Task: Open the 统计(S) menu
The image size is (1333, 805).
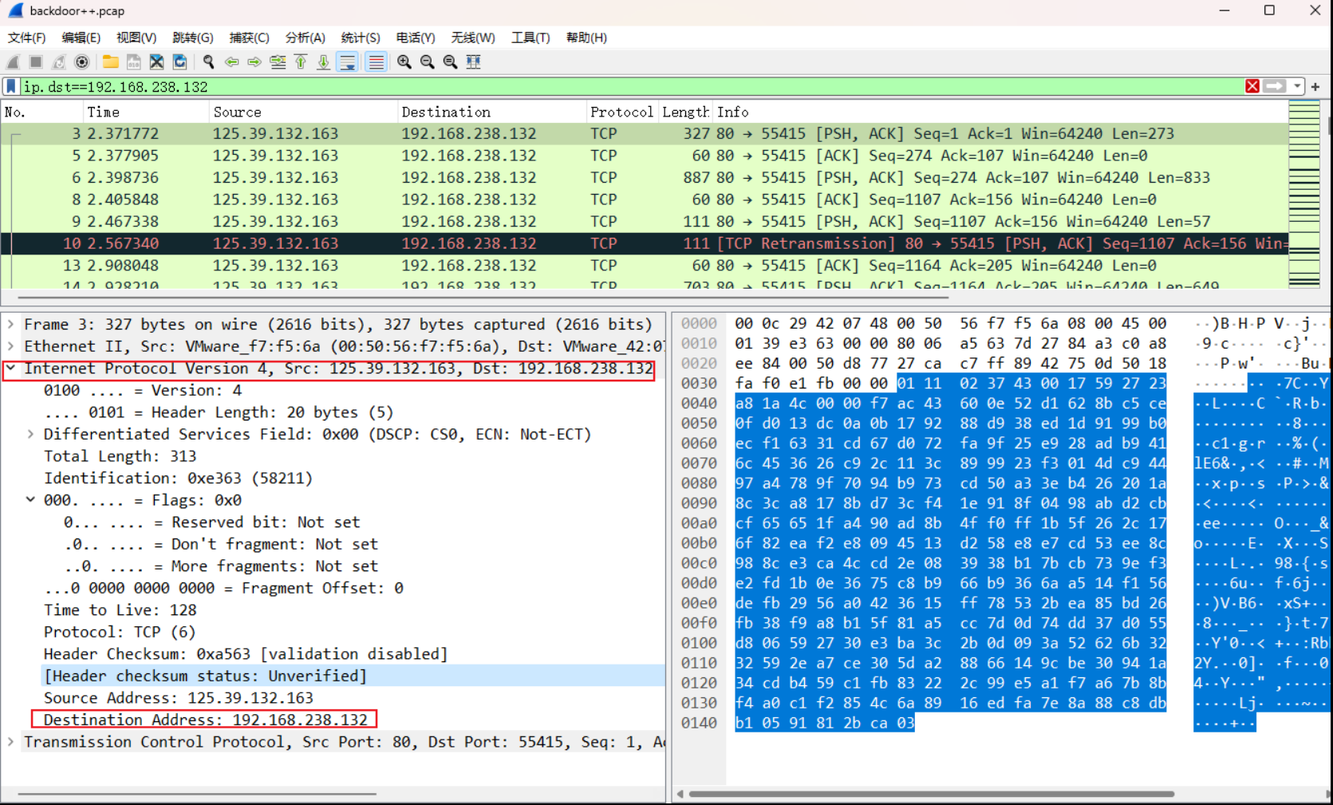Action: [360, 37]
